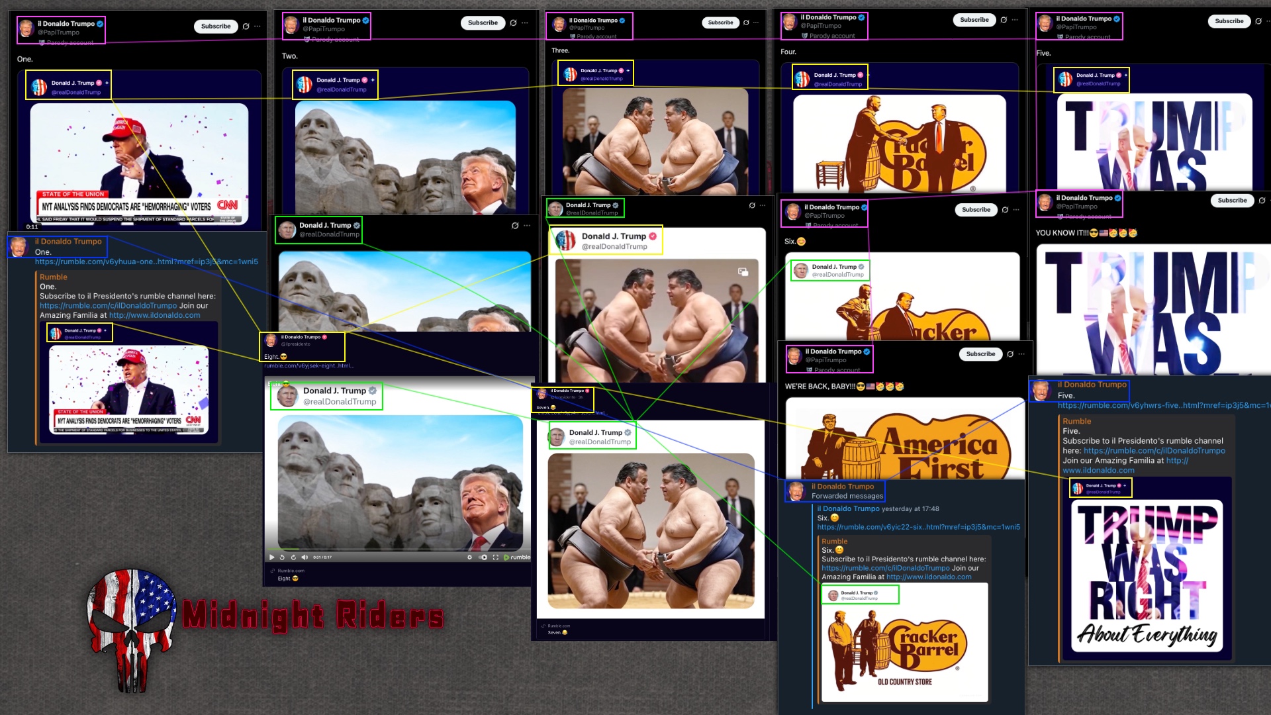Click Subscribe on the 'Six.' X post
Image resolution: width=1271 pixels, height=715 pixels.
976,210
